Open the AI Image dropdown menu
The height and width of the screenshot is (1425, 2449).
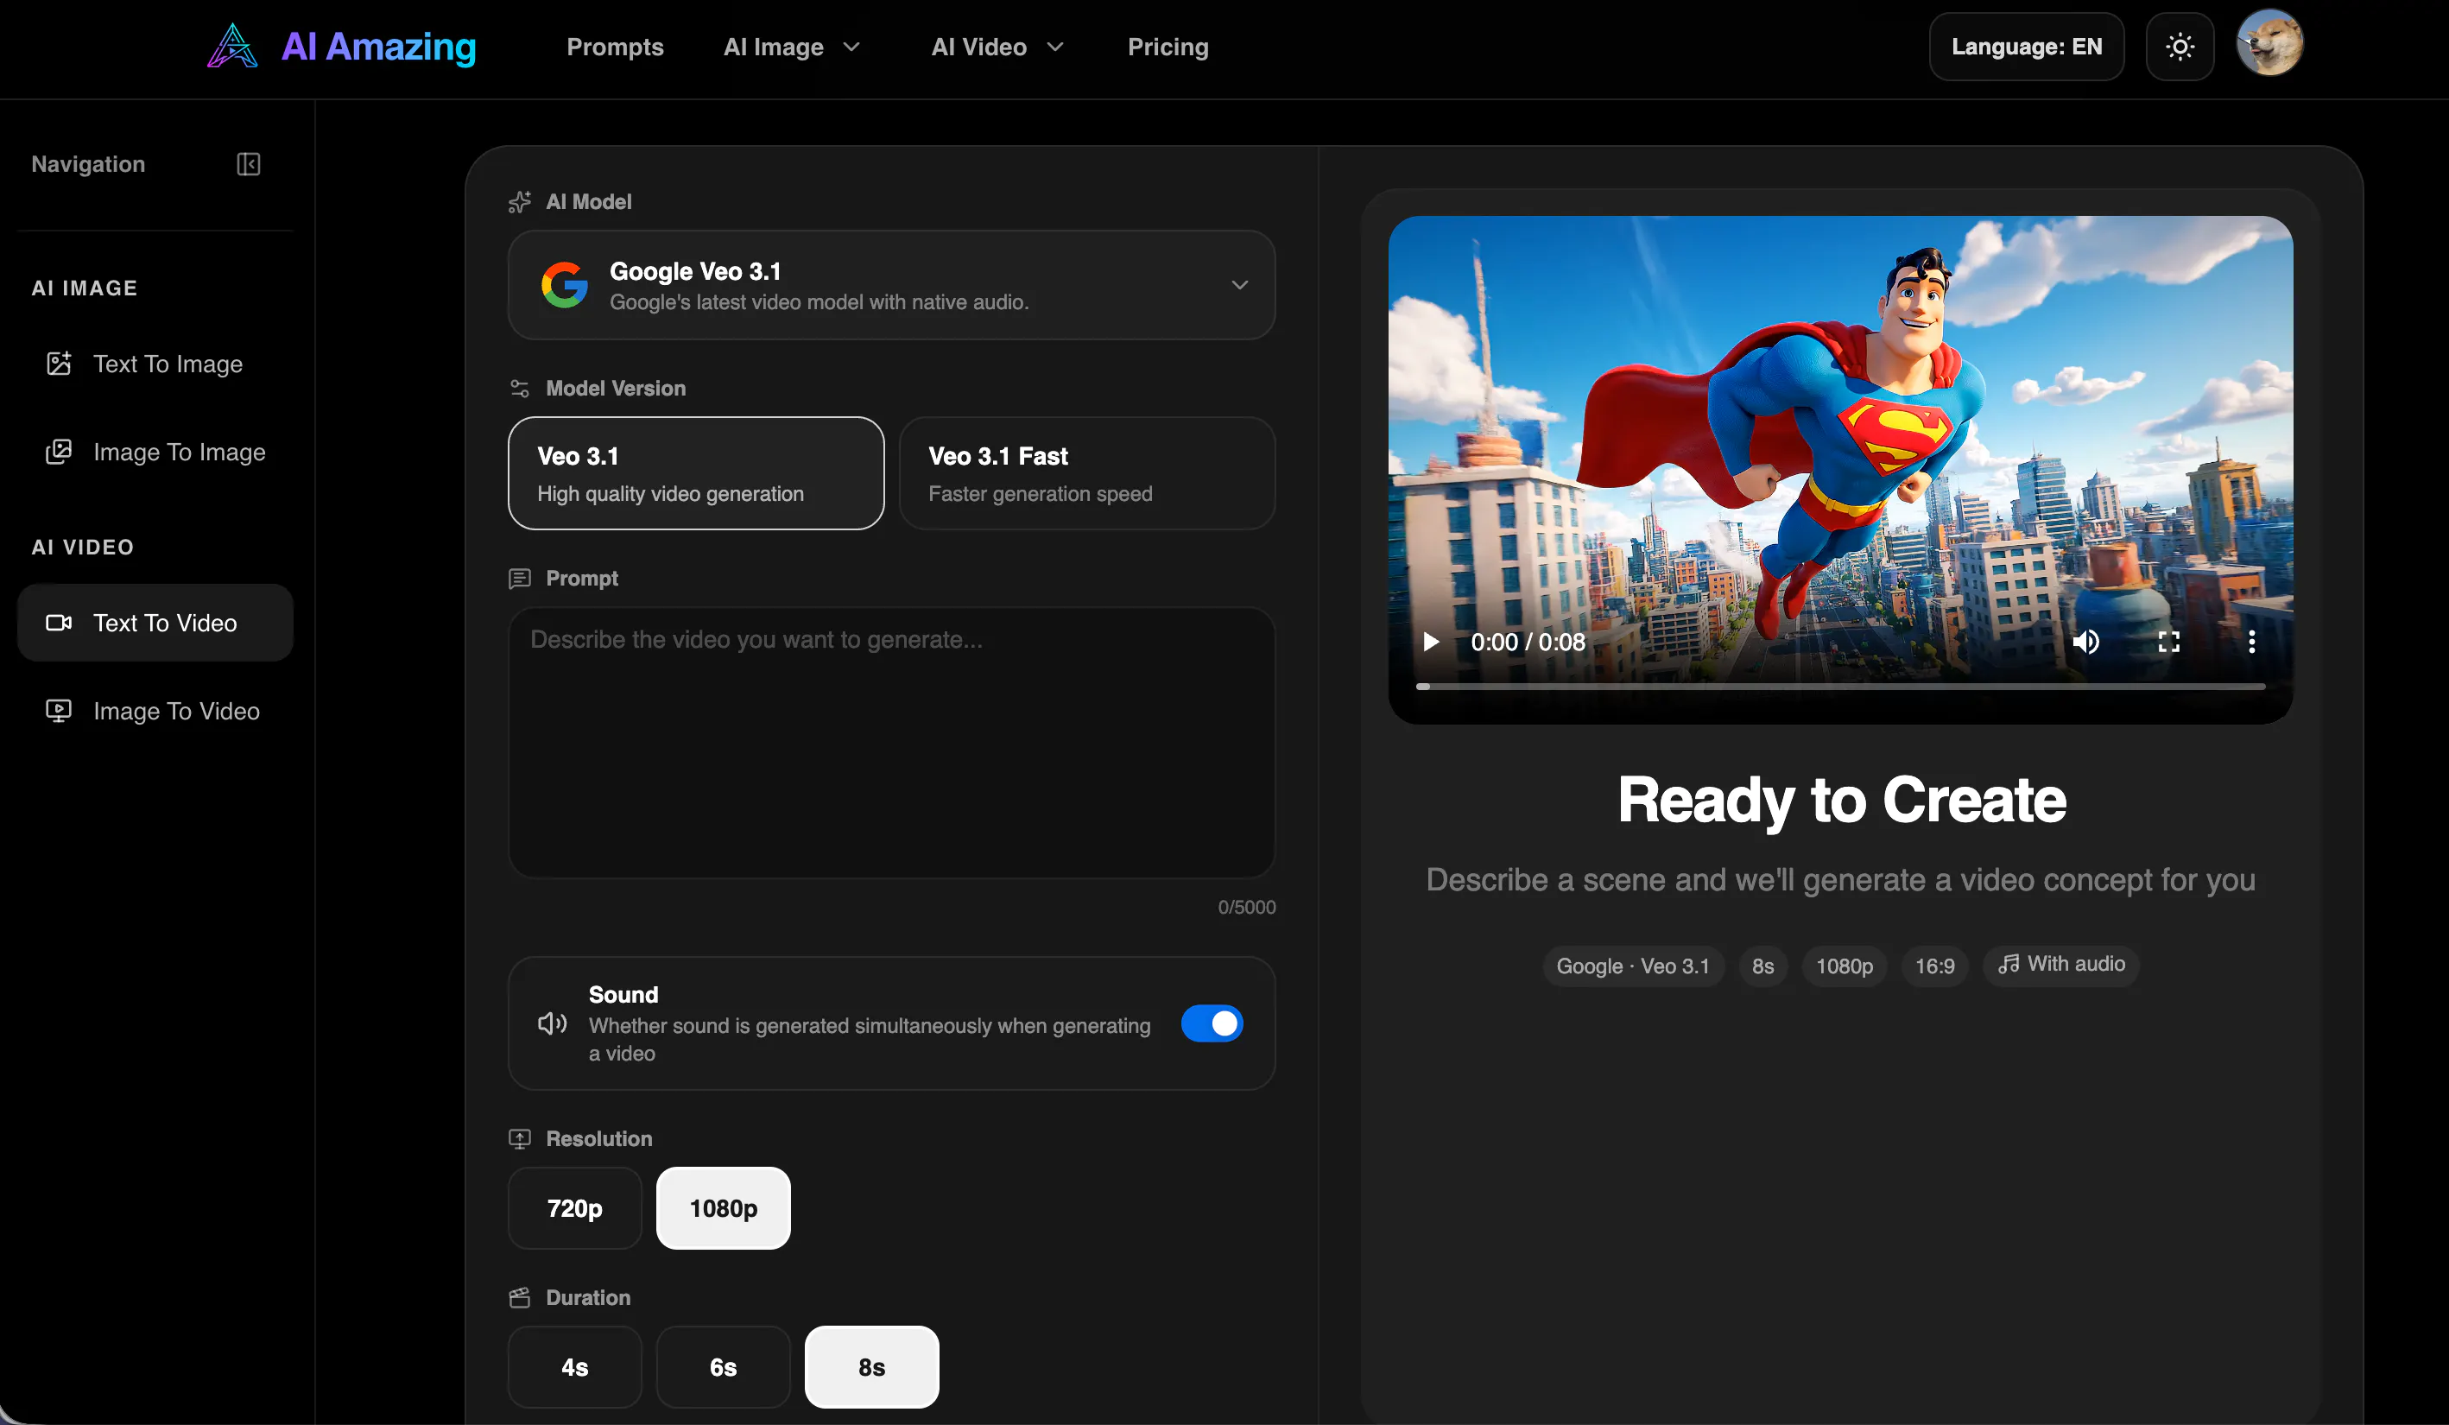(792, 47)
